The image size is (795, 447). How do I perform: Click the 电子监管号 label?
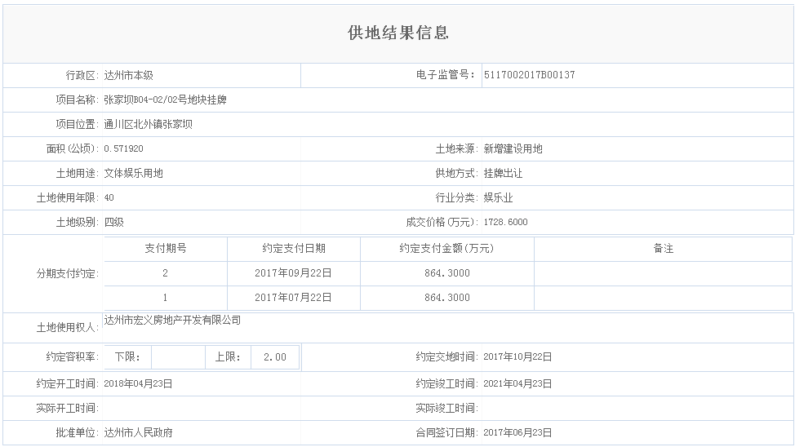click(x=446, y=75)
